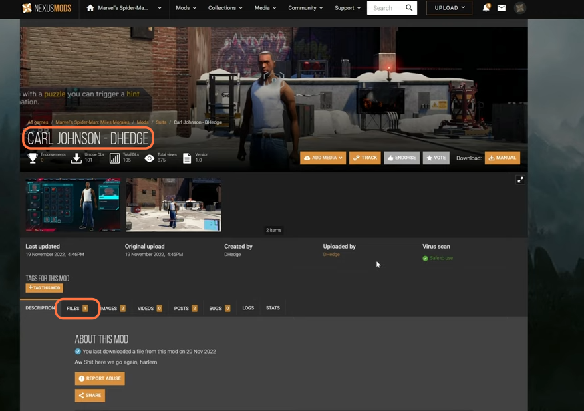Image resolution: width=584 pixels, height=411 pixels.
Task: Click the home icon beside Marvel's Spider-Man
Action: coord(90,8)
